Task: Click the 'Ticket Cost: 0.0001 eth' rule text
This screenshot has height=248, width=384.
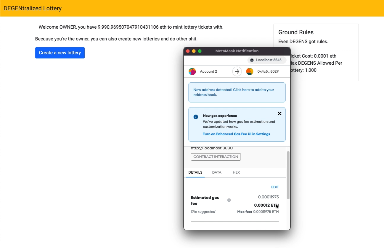Action: (313, 56)
